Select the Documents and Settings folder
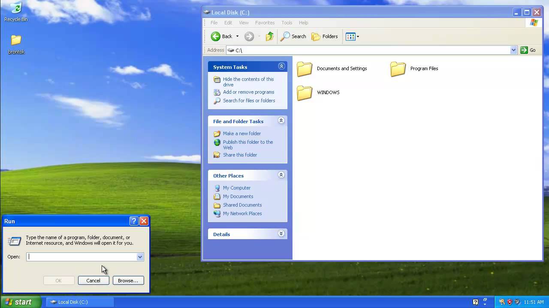The image size is (549, 308). (x=332, y=68)
